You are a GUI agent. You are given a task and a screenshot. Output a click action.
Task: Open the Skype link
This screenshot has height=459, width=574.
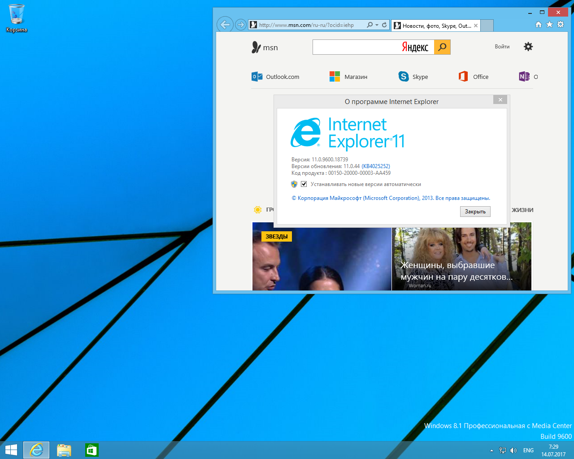tap(413, 77)
